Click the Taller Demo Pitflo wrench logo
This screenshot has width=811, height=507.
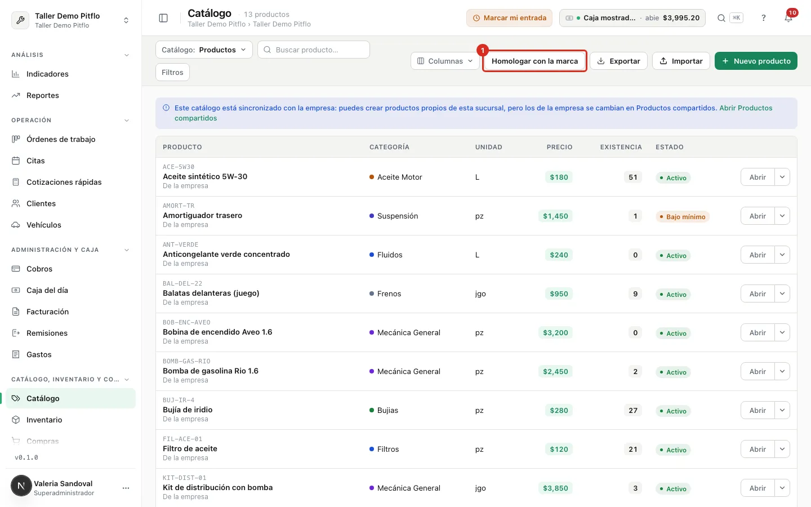click(21, 20)
